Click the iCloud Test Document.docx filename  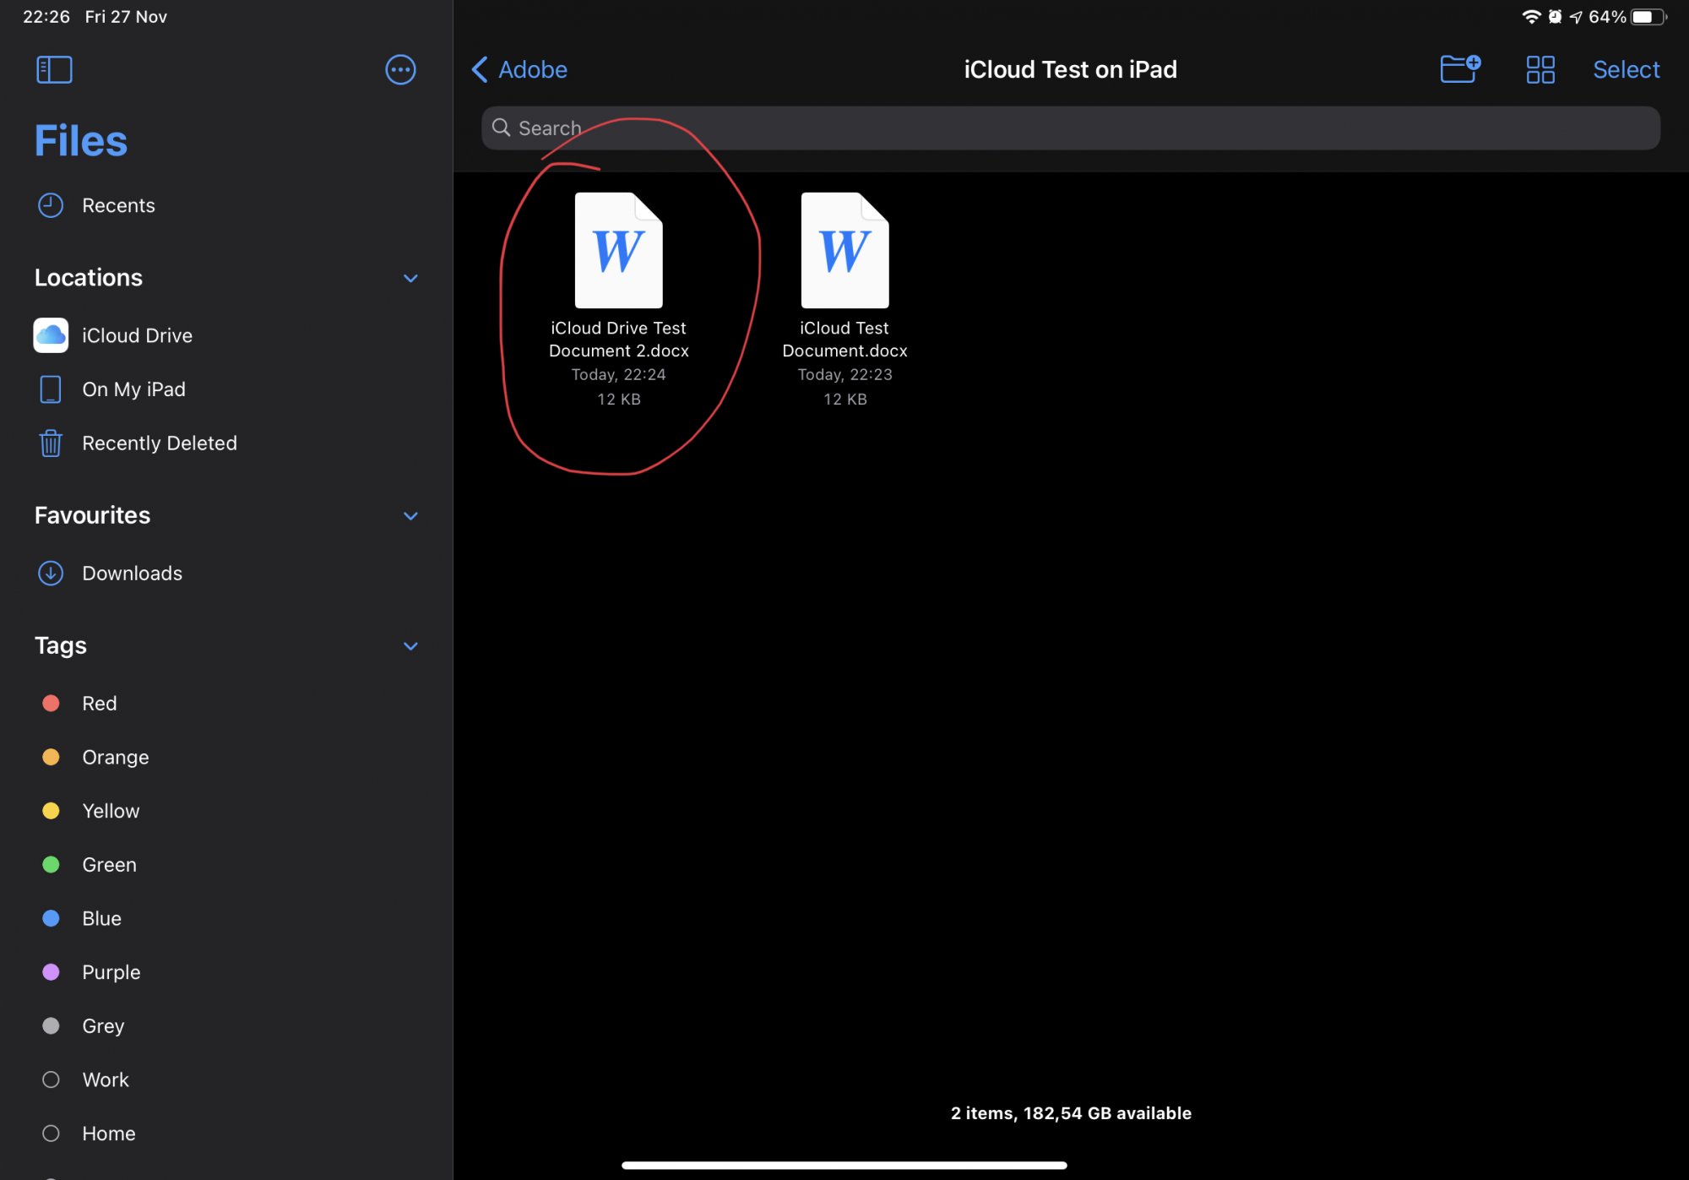tap(844, 339)
